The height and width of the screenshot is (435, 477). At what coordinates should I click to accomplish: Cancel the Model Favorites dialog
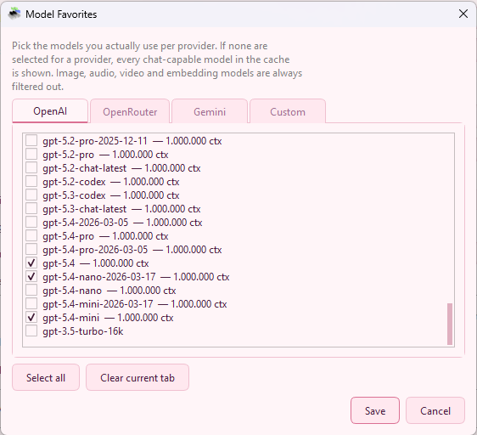pyautogui.click(x=435, y=410)
